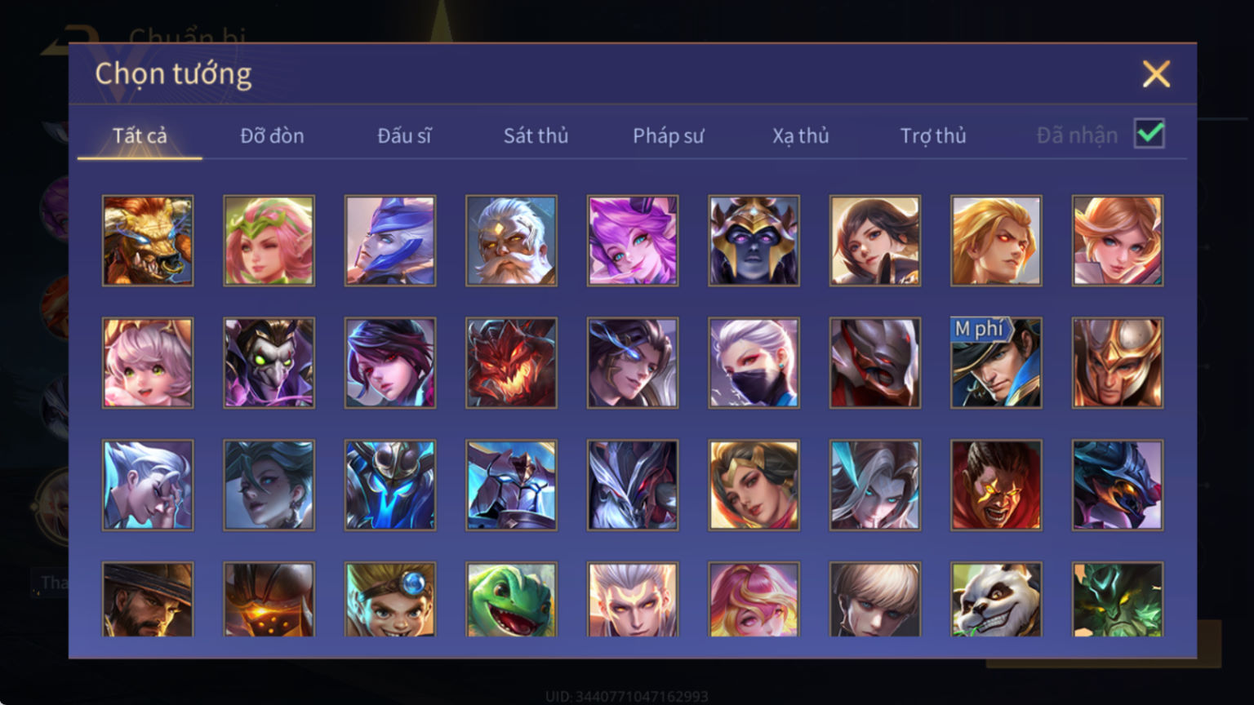The height and width of the screenshot is (705, 1254).
Task: Choose the masked silver-haired ninja hero
Action: click(754, 363)
